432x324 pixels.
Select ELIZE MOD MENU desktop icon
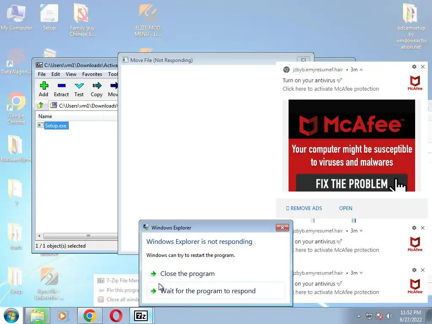(148, 20)
